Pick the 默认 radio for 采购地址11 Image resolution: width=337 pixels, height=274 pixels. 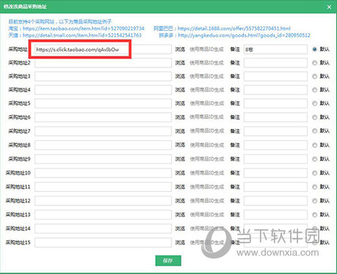click(314, 187)
